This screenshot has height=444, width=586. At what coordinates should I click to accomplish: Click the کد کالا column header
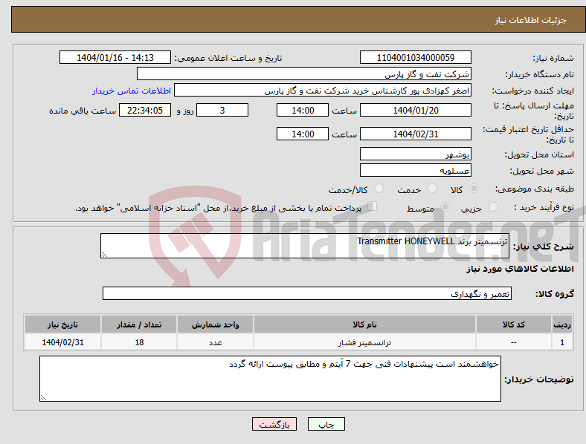coord(514,324)
